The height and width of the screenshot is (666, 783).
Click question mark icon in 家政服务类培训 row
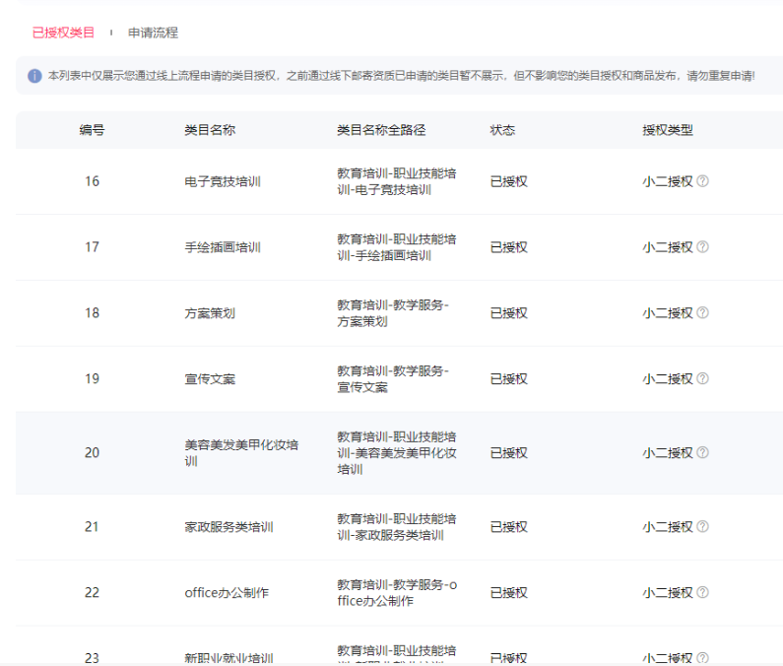tap(702, 527)
